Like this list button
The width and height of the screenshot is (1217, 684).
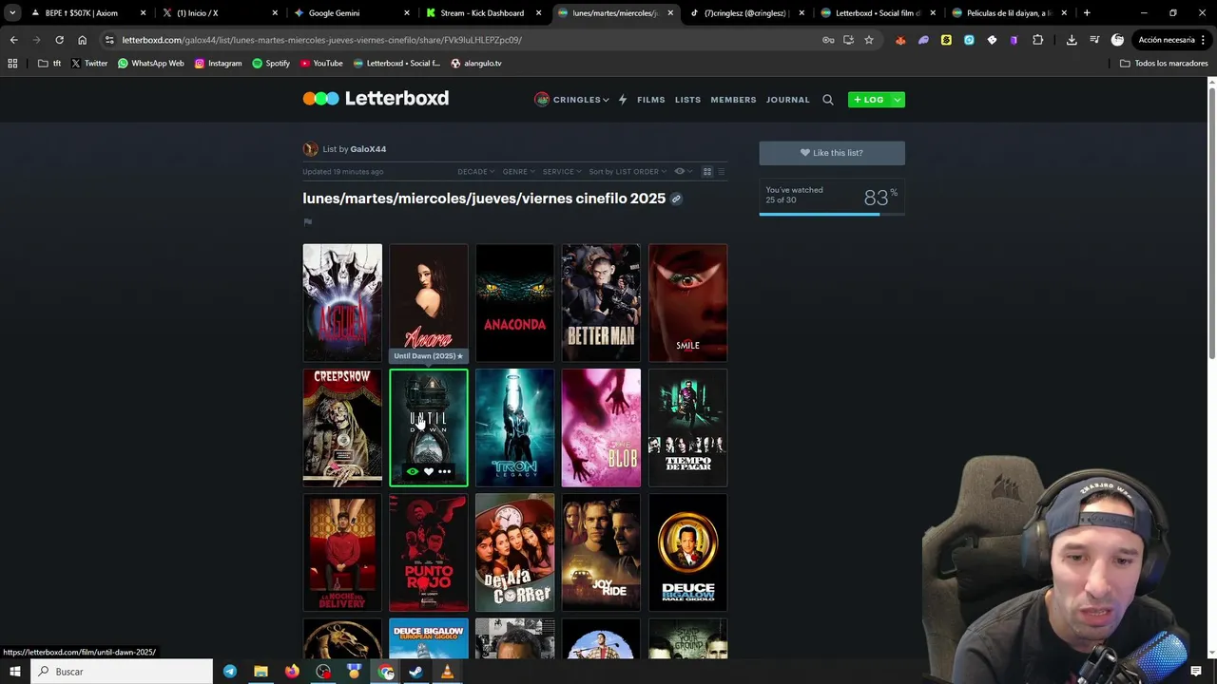pyautogui.click(x=832, y=153)
